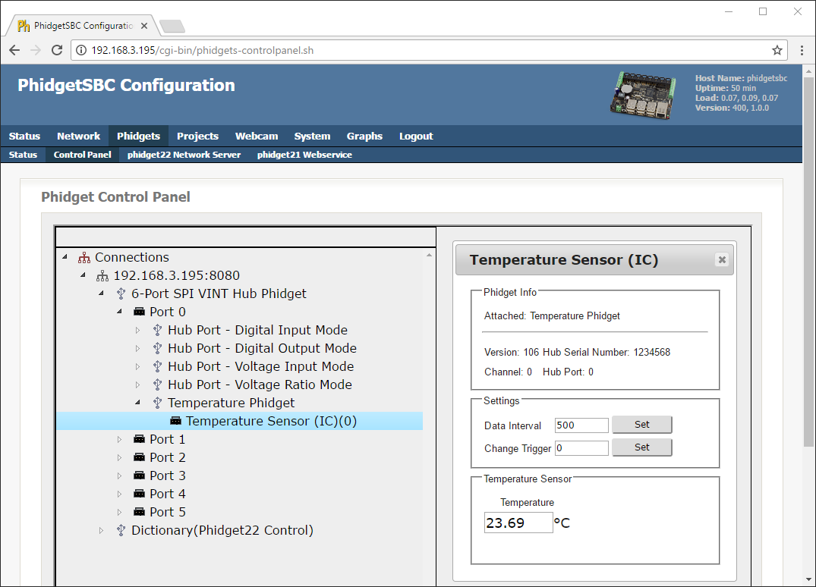Click the USB icon beside 6-Port SPI VINT Hub

[121, 293]
